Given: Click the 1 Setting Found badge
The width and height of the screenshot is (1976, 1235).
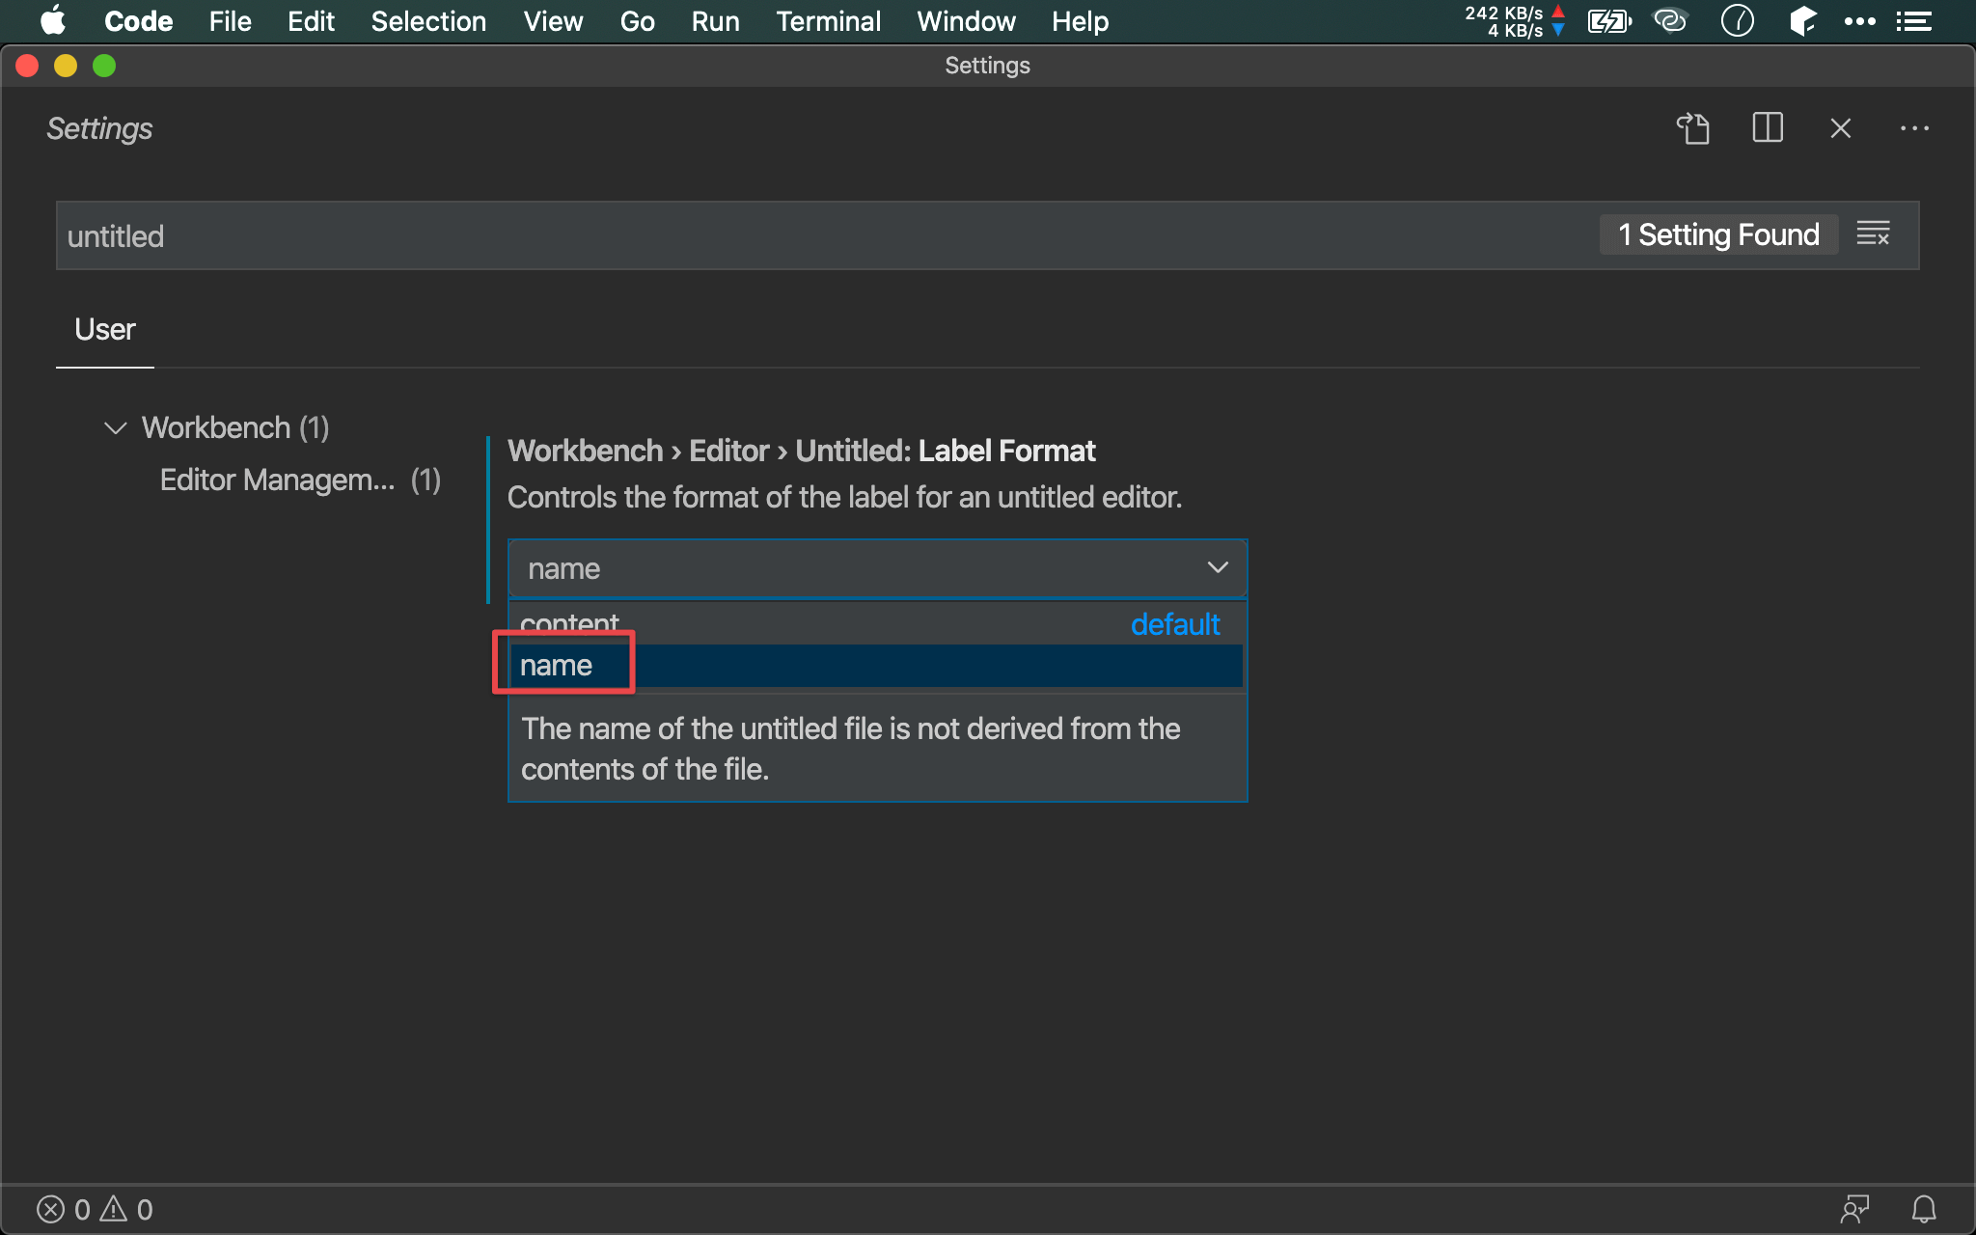Looking at the screenshot, I should pos(1718,234).
